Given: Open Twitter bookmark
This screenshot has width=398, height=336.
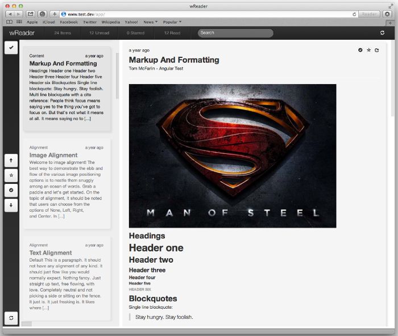Looking at the screenshot, I should pyautogui.click(x=90, y=22).
